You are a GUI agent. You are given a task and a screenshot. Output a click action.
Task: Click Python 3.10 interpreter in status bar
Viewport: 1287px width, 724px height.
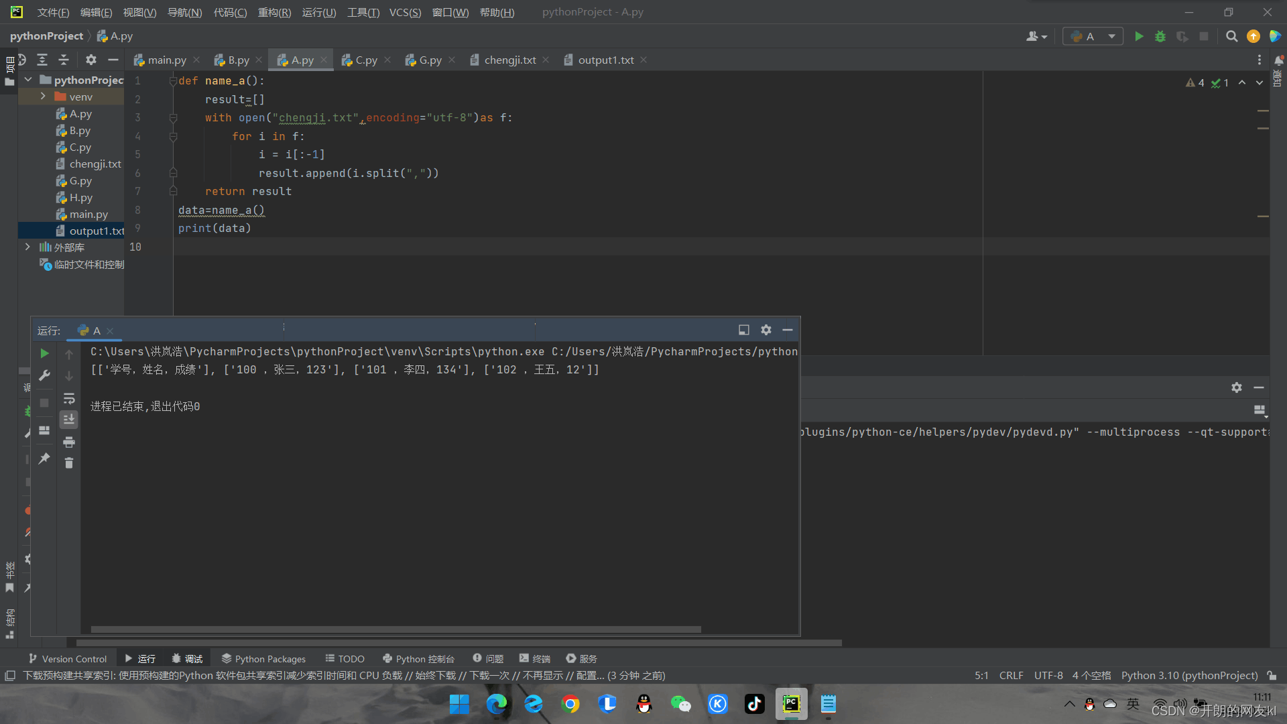coord(1189,676)
